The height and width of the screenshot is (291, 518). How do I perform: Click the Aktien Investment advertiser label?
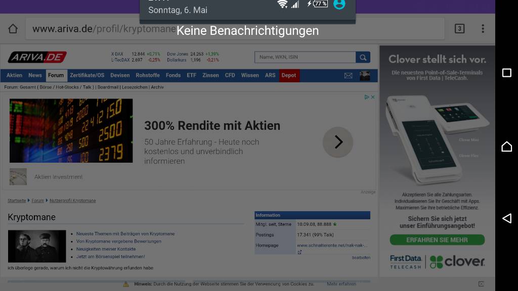(59, 177)
